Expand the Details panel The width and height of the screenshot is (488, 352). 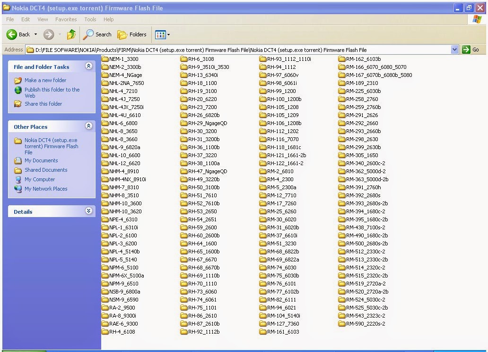89,211
